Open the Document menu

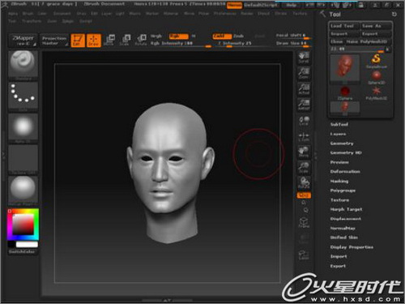tap(62, 14)
